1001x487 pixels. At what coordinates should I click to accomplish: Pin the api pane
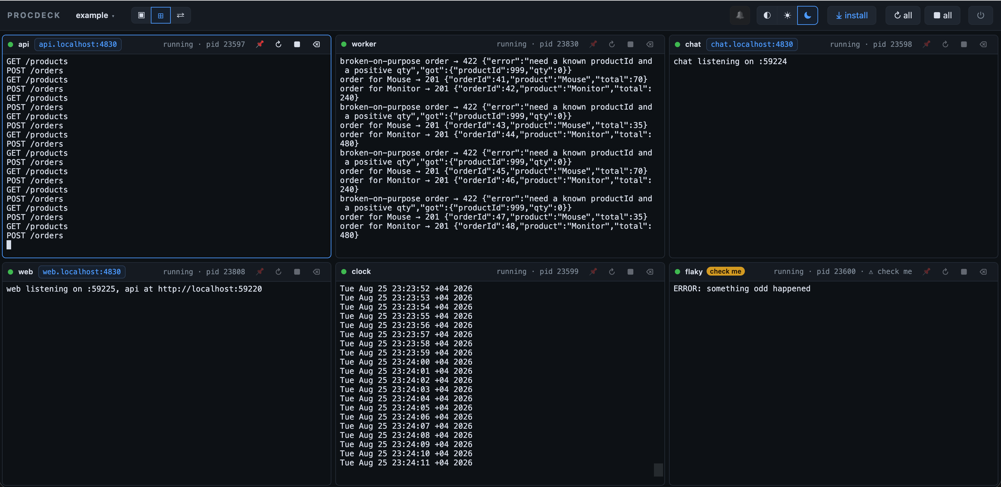pos(260,44)
